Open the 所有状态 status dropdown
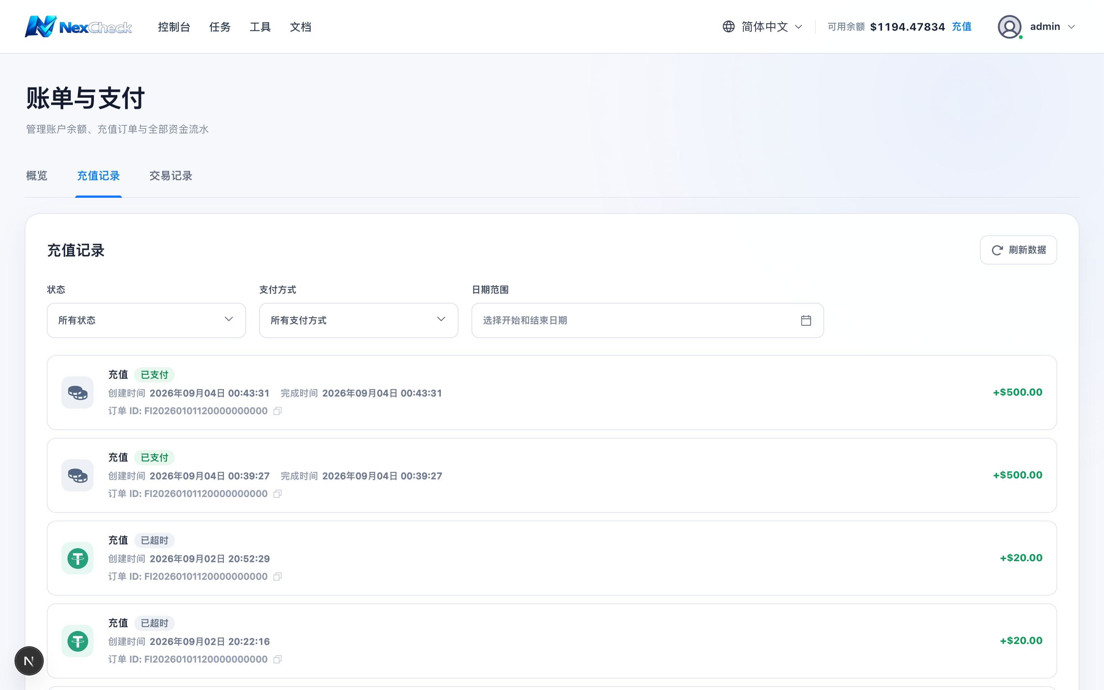Screen dimensions: 1104x690 tap(146, 320)
